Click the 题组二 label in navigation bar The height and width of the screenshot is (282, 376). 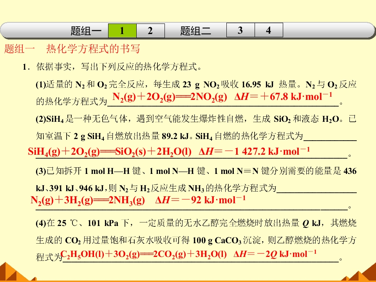tap(195, 31)
